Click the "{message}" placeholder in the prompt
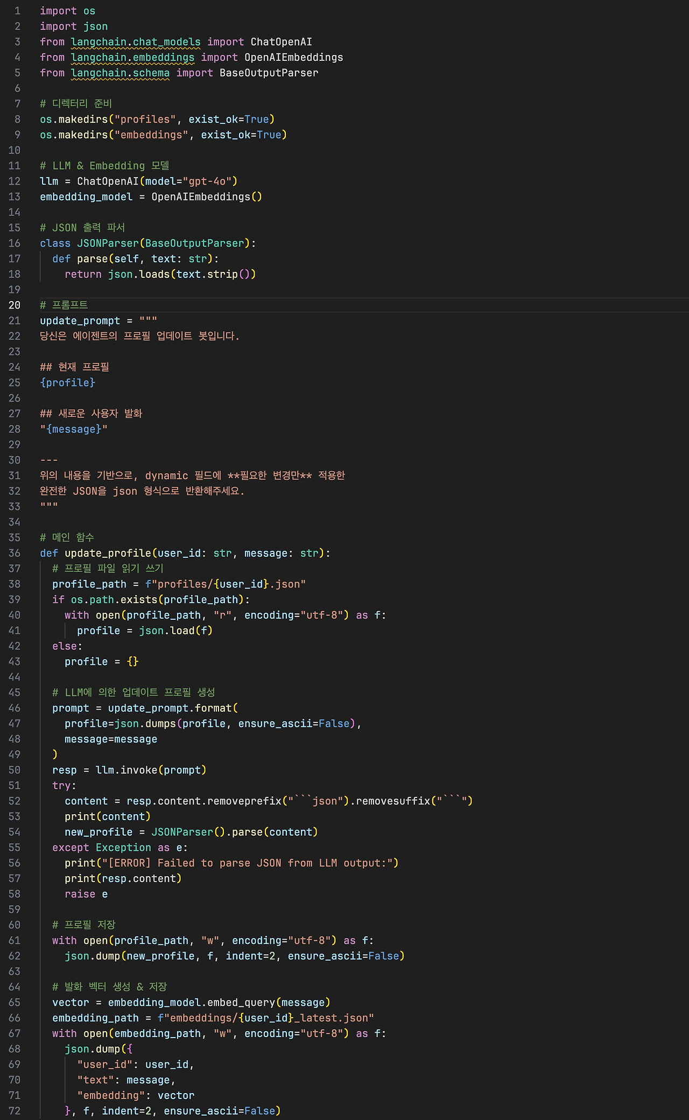 [x=74, y=429]
